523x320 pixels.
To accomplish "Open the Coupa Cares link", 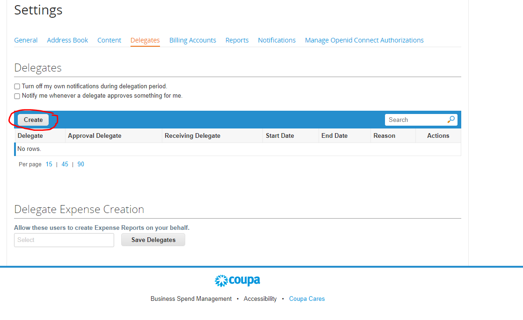I will coord(307,299).
